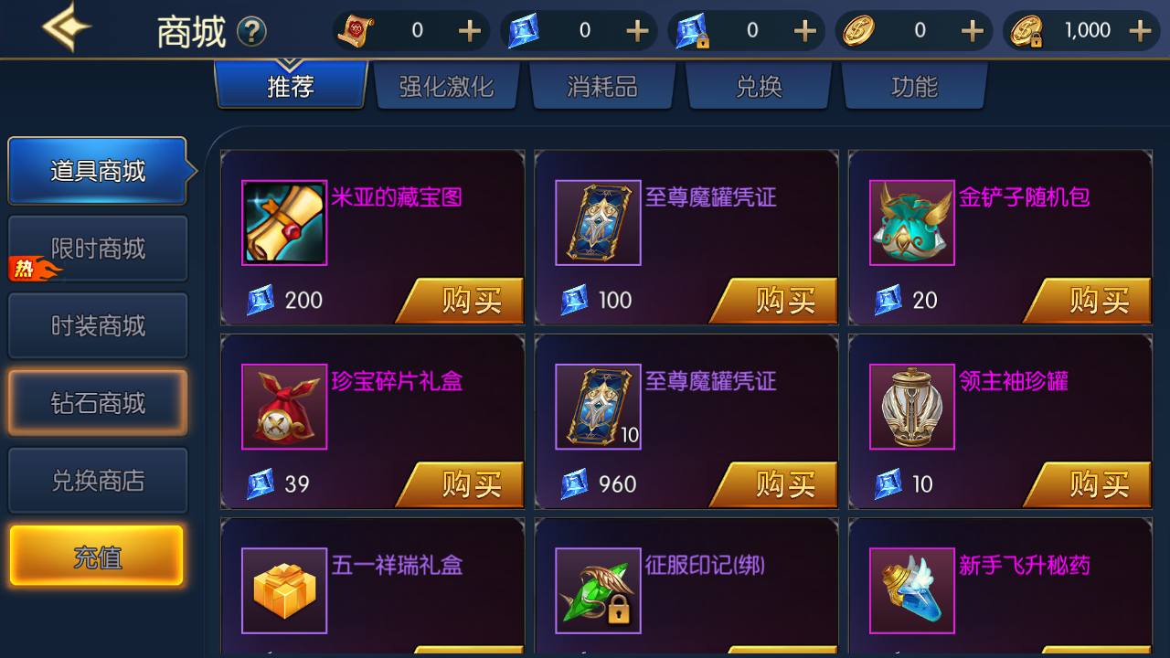1170x658 pixels.
Task: Tap the 领主袖珍罐 jar icon
Action: [911, 407]
